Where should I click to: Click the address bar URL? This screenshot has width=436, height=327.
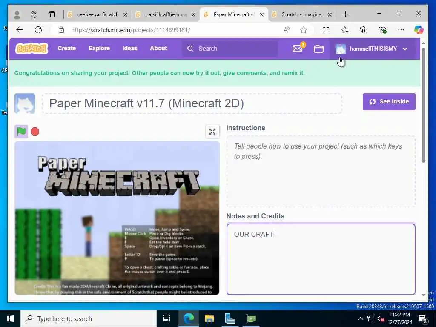tap(131, 30)
